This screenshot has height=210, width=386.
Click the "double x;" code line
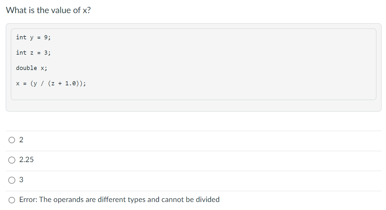[32, 68]
